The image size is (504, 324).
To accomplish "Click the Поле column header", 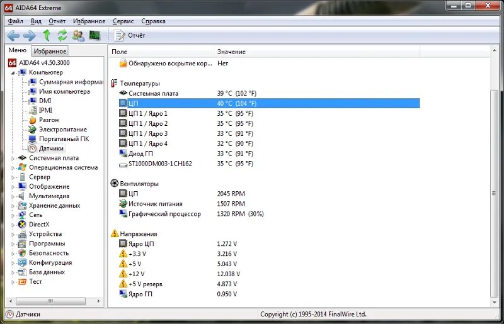I will [x=161, y=52].
